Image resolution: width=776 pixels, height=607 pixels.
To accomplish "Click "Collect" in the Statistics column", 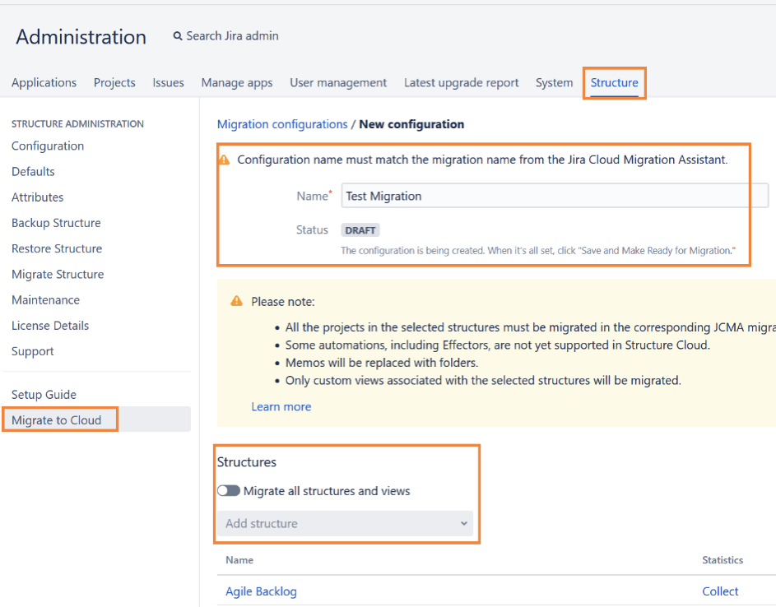I will (x=720, y=591).
